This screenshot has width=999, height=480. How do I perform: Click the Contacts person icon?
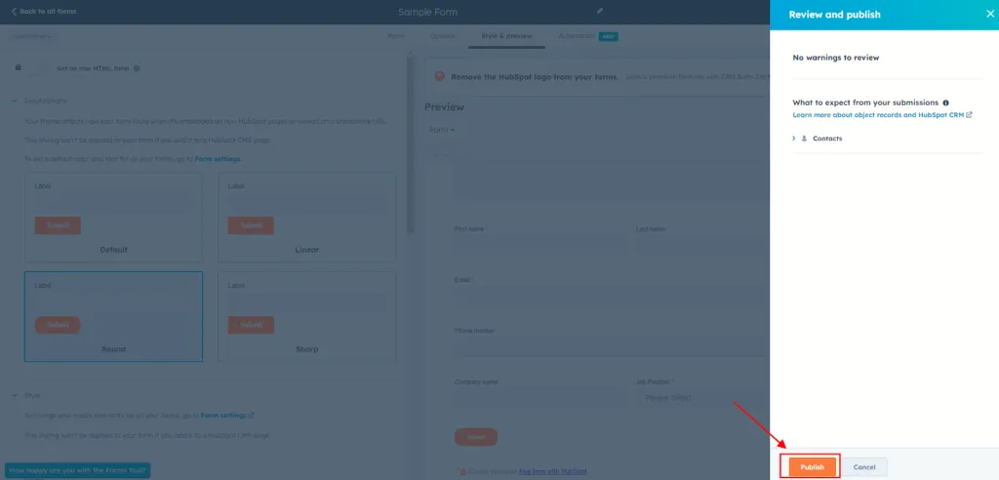point(804,139)
